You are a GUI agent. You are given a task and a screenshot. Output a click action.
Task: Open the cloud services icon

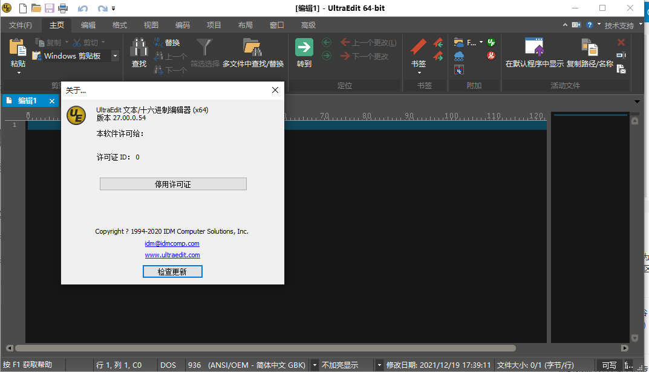point(459,56)
